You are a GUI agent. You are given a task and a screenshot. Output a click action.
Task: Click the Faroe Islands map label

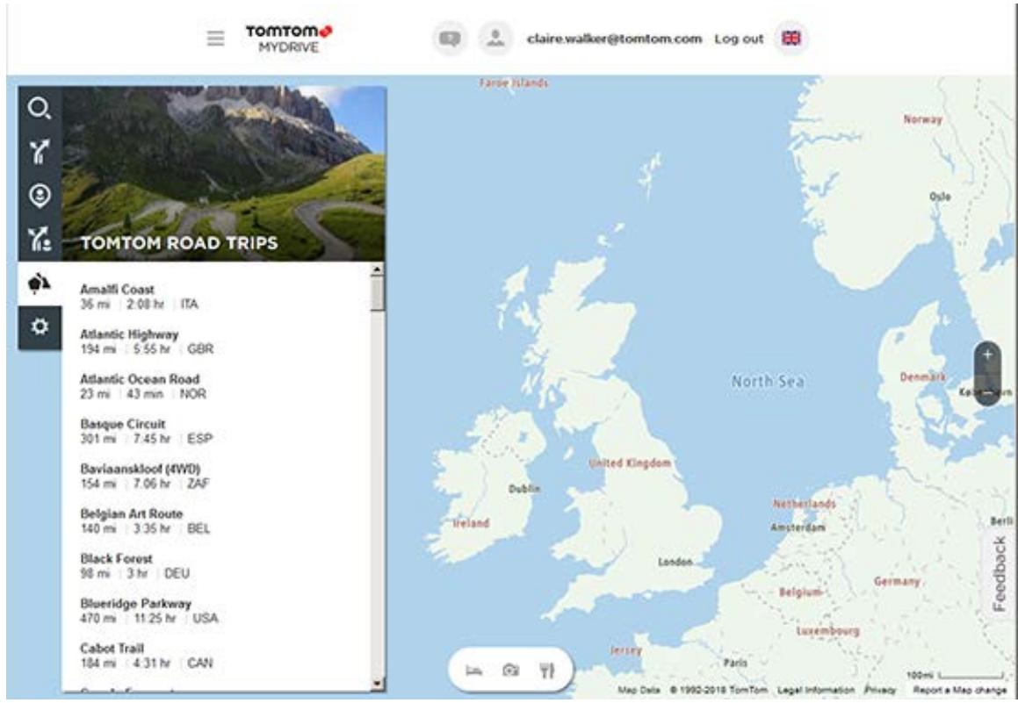[514, 83]
